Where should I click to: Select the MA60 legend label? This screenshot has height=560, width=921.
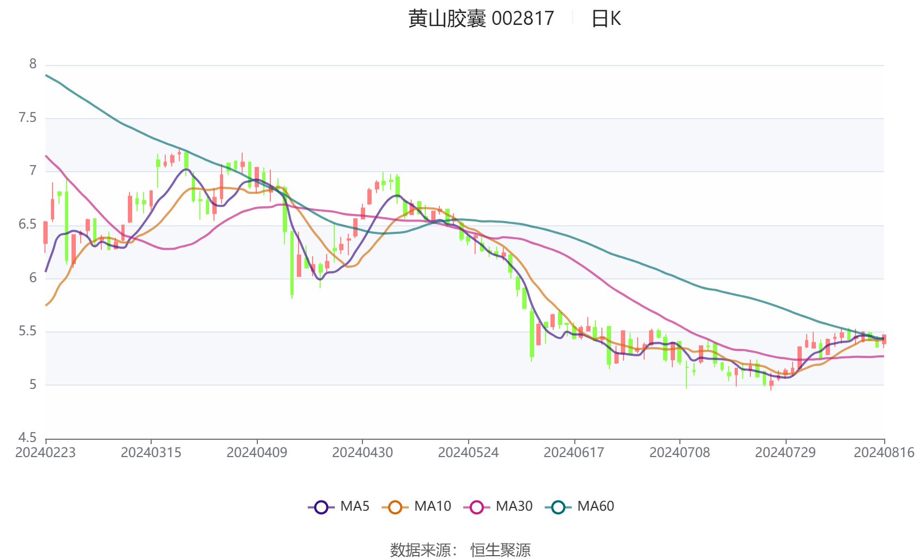pyautogui.click(x=595, y=506)
